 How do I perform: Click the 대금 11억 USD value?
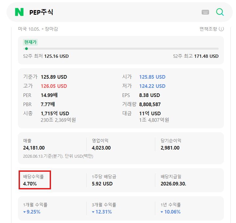150,114
